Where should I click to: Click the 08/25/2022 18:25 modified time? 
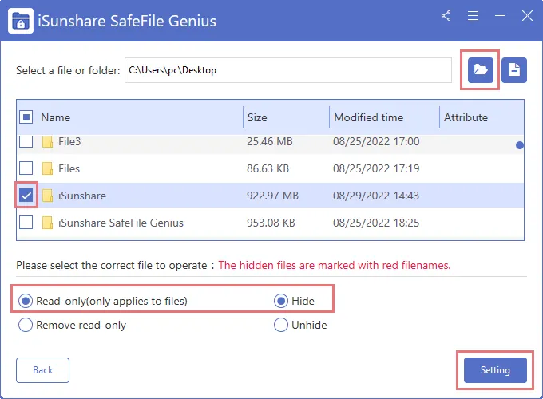[376, 223]
